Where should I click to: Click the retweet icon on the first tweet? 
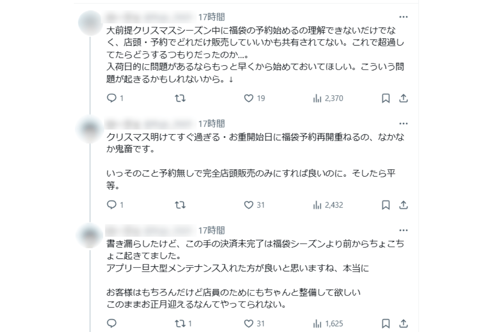pyautogui.click(x=180, y=98)
